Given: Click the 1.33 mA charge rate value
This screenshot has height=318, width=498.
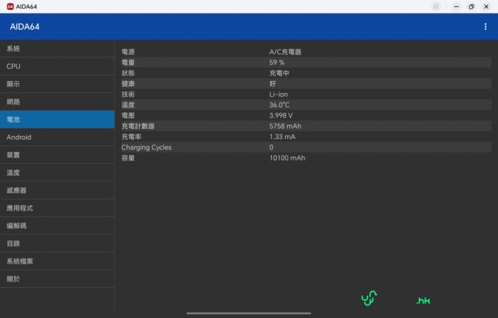Looking at the screenshot, I should coord(282,137).
